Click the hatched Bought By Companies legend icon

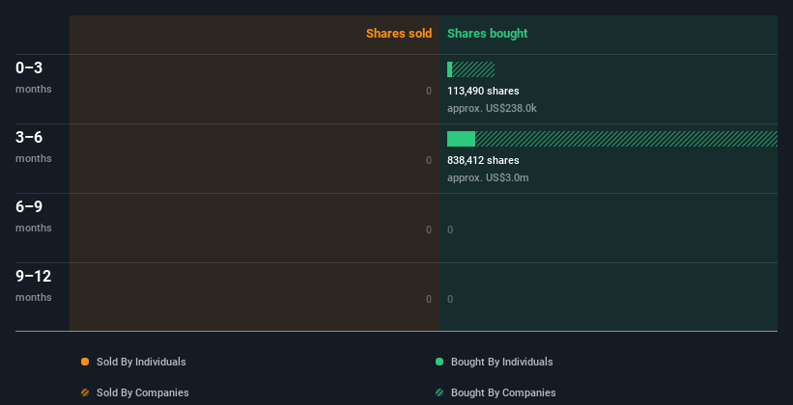(439, 392)
